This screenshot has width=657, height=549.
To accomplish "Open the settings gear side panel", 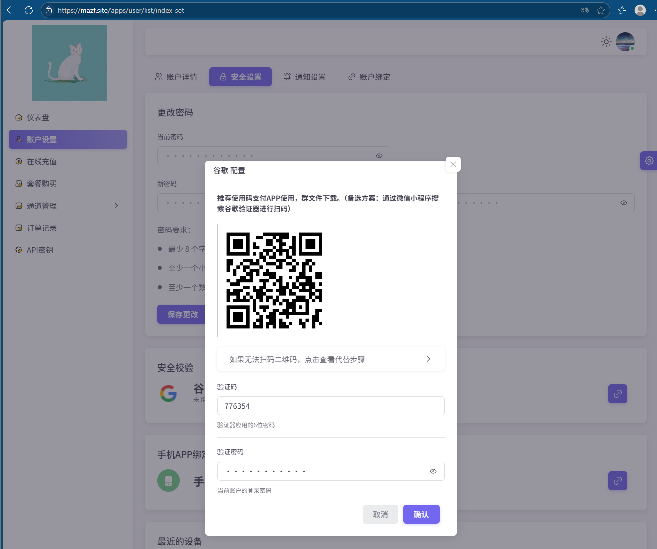I will click(649, 161).
